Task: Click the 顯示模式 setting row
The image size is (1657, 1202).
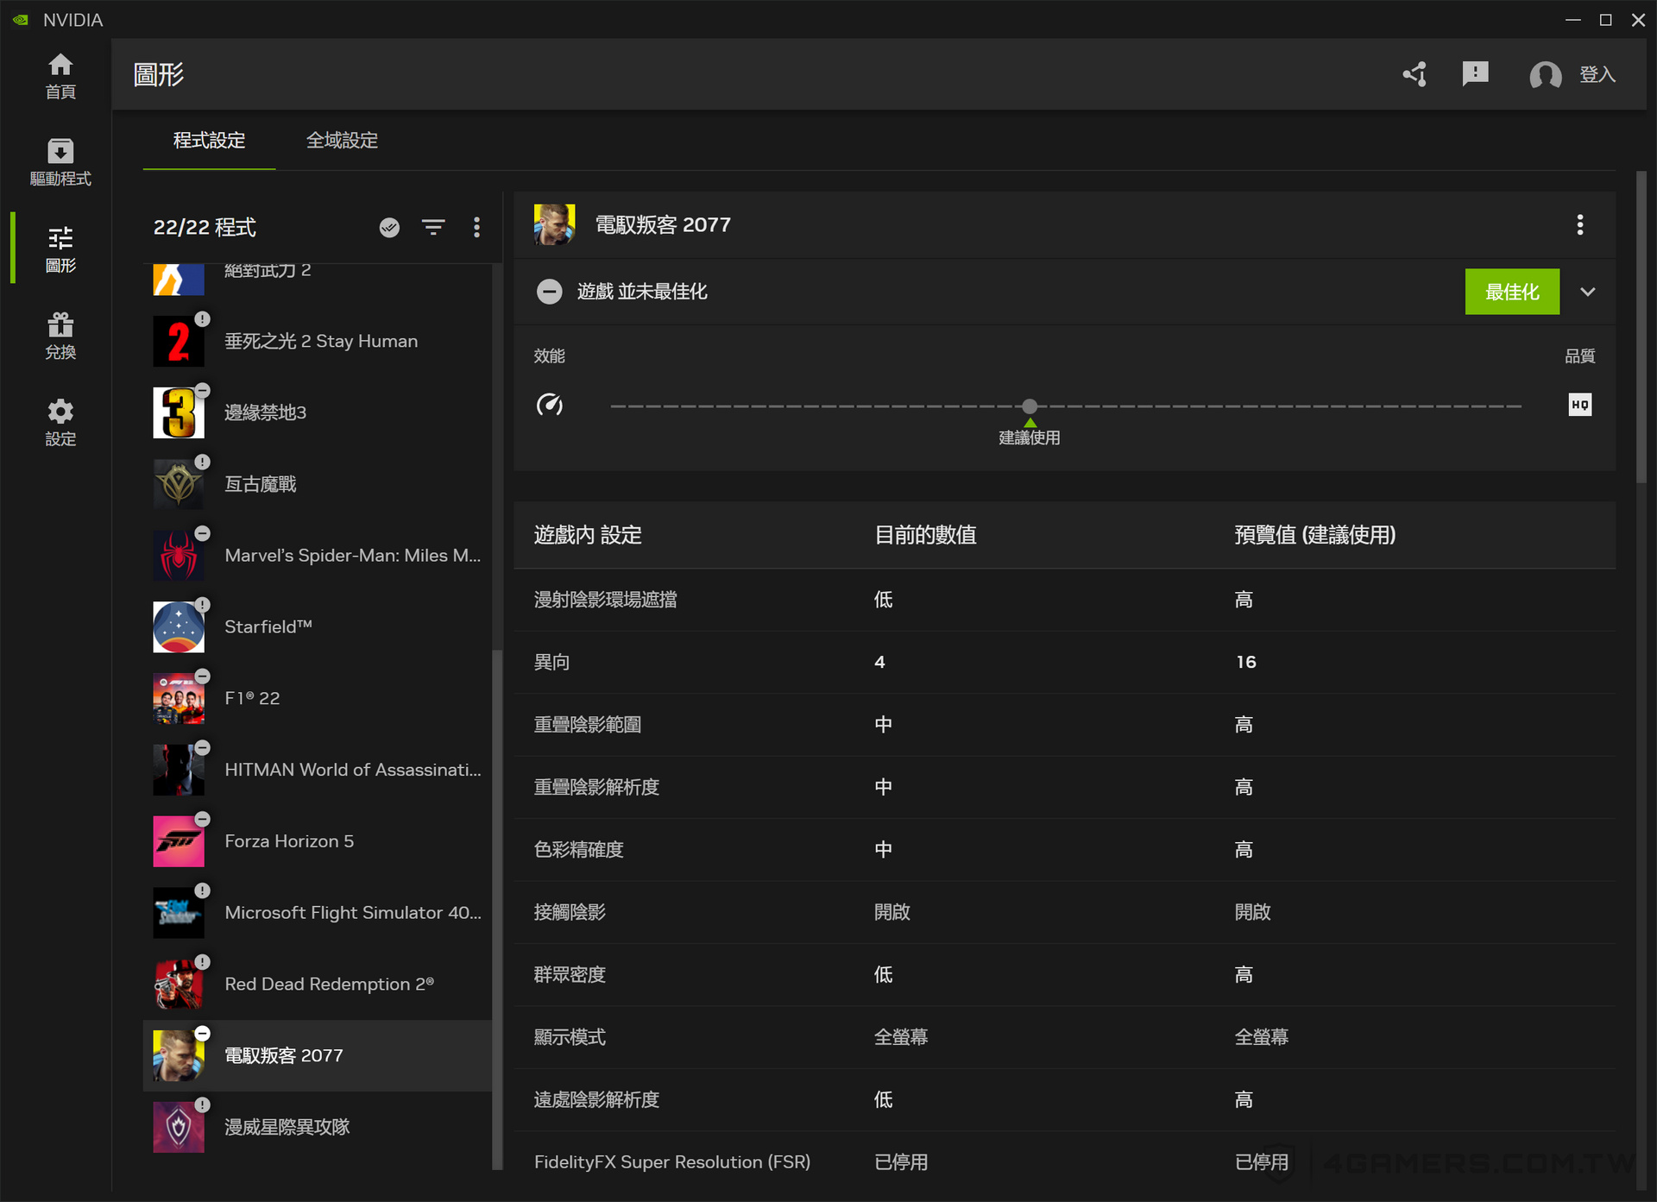Action: [x=1064, y=1038]
